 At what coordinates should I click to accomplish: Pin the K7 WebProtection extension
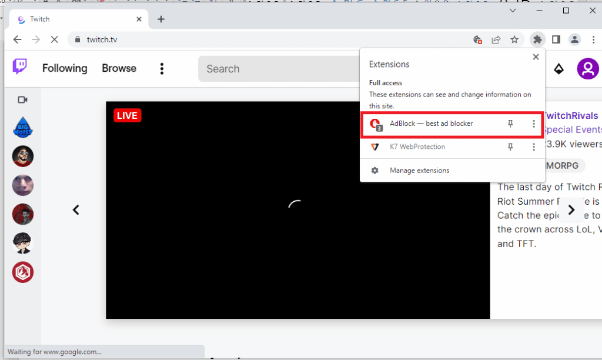(x=510, y=147)
